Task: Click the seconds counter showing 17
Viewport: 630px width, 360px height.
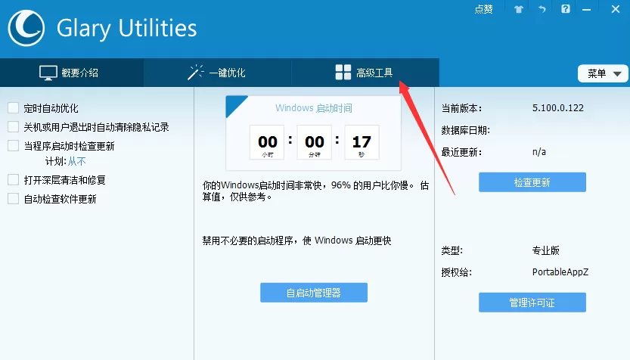Action: 362,142
